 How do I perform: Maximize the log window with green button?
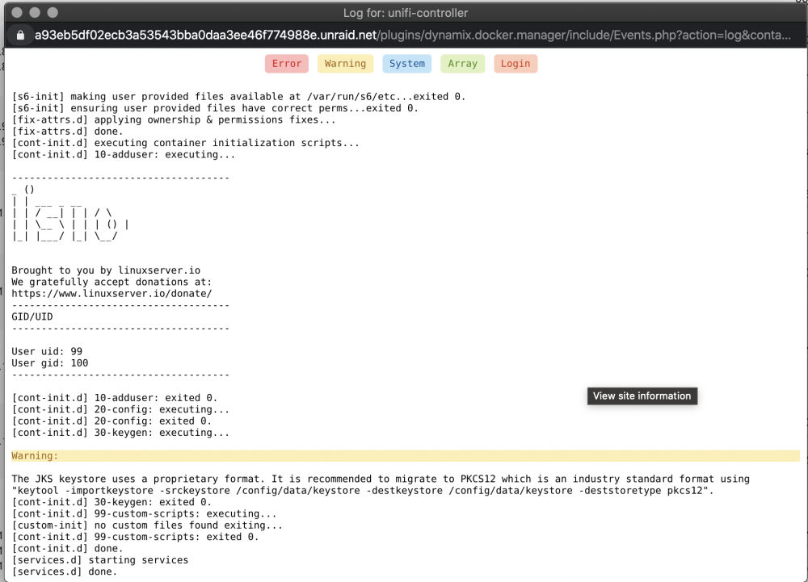coord(52,12)
